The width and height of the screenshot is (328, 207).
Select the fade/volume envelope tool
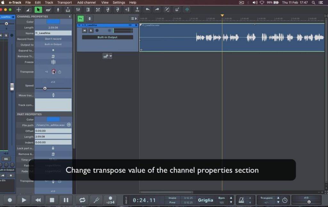pos(29,10)
